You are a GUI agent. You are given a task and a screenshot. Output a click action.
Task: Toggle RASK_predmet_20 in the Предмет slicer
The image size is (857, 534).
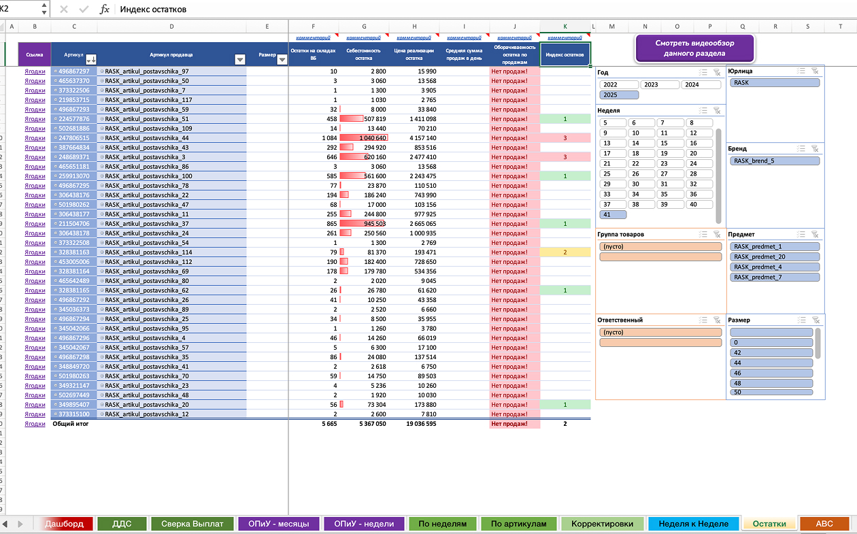(x=775, y=257)
